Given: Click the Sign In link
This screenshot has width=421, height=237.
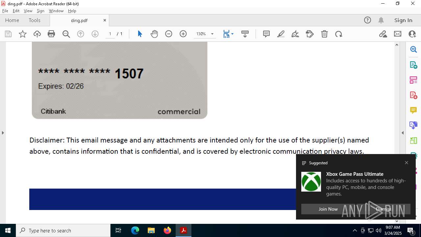Looking at the screenshot, I should point(403,20).
